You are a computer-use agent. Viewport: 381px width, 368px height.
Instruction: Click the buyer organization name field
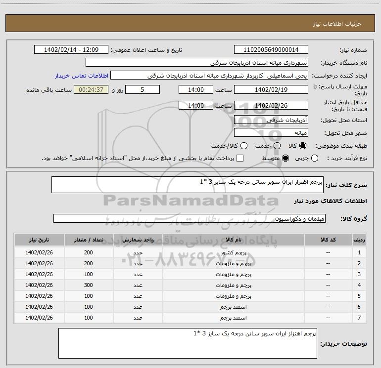click(197, 63)
